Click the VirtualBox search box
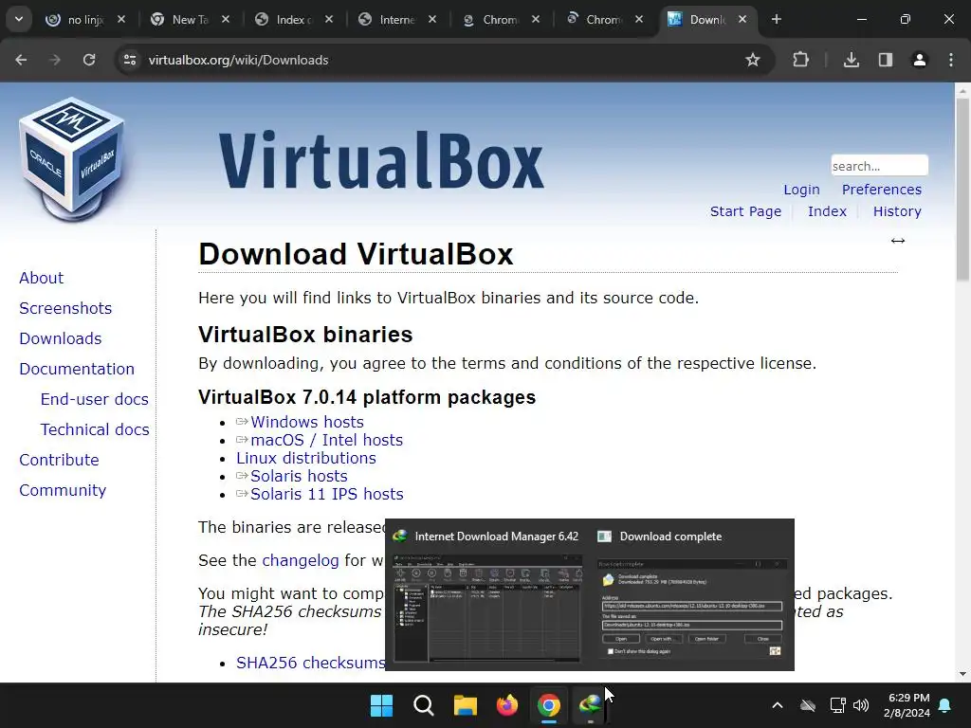The height and width of the screenshot is (728, 971). point(879,166)
